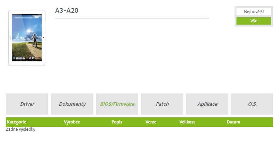This screenshot has height=145, width=280.
Task: Switch to the Dokumenty tab
Action: point(72,104)
